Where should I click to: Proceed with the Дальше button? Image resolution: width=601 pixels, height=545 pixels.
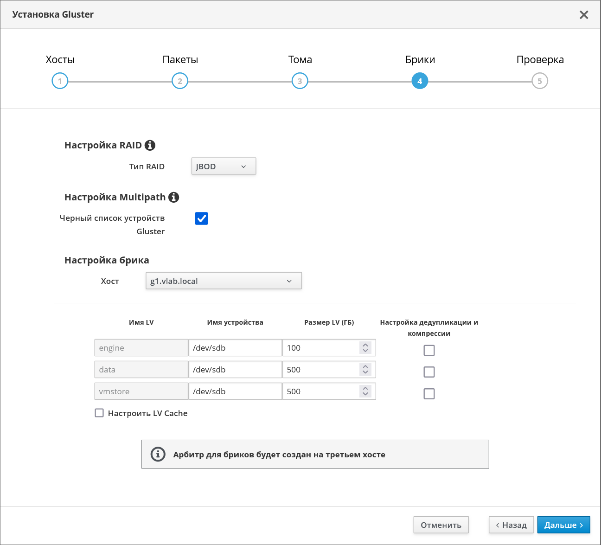pyautogui.click(x=563, y=525)
